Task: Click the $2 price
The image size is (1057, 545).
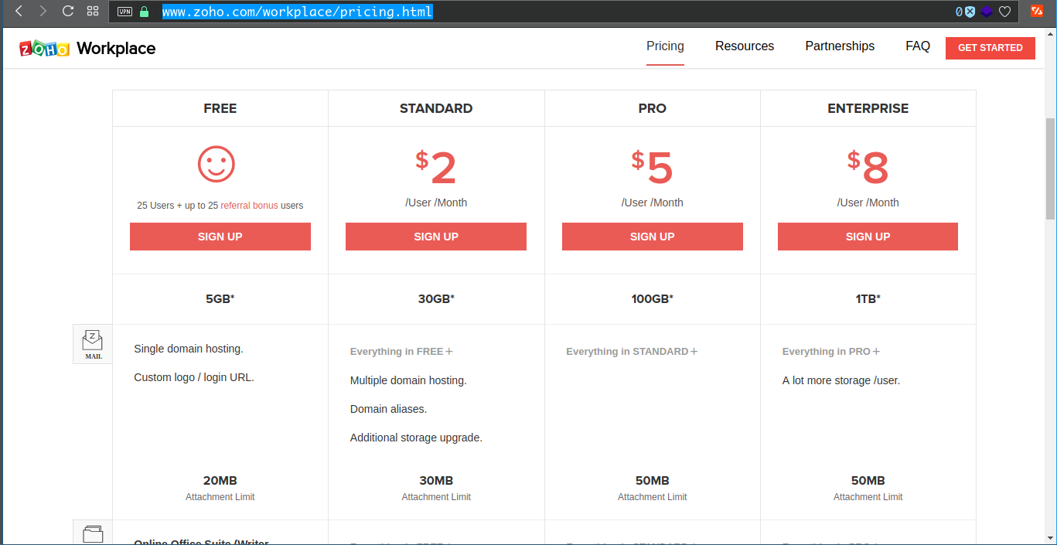Action: (x=436, y=167)
